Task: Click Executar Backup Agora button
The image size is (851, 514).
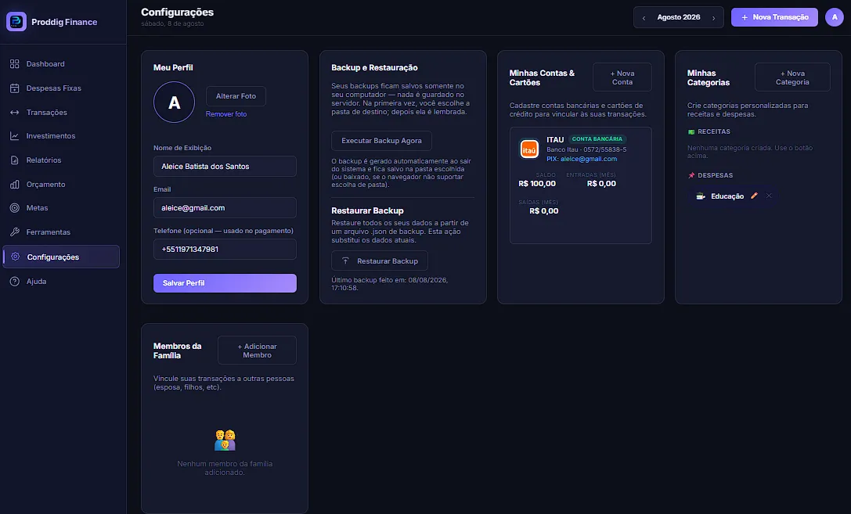Action: [381, 141]
